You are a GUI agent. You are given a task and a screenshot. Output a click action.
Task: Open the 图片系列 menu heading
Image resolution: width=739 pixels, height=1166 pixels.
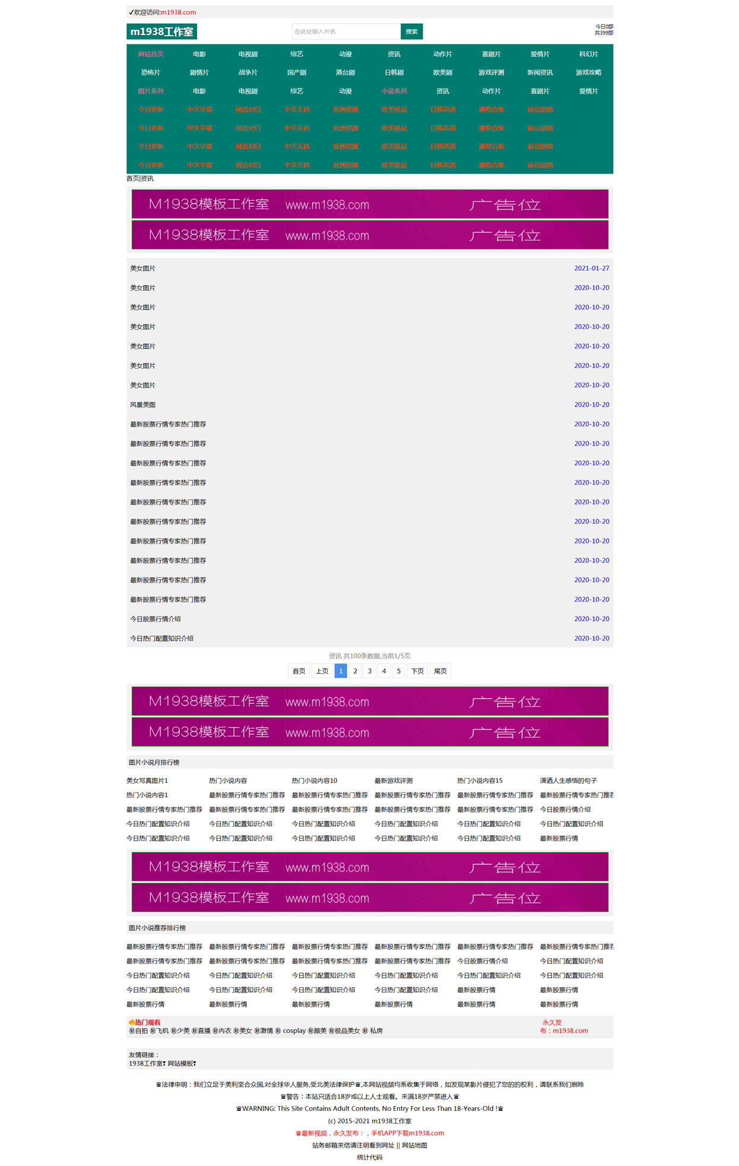point(151,91)
